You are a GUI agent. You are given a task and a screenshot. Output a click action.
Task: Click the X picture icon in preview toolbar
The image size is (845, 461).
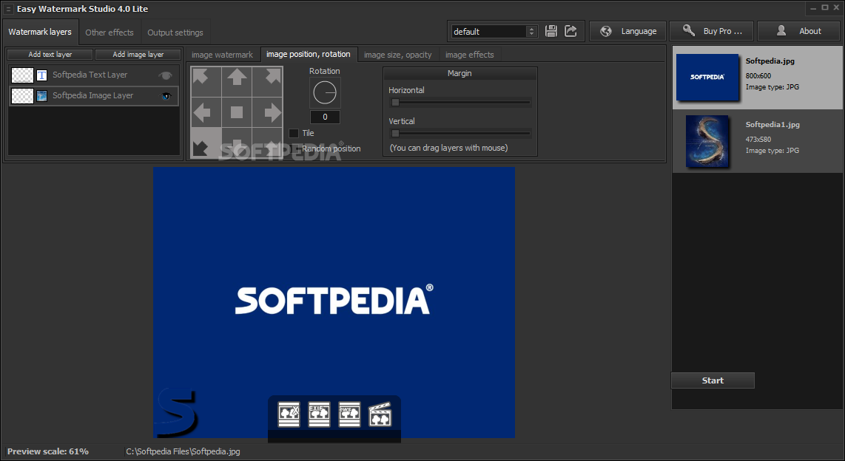pyautogui.click(x=289, y=414)
